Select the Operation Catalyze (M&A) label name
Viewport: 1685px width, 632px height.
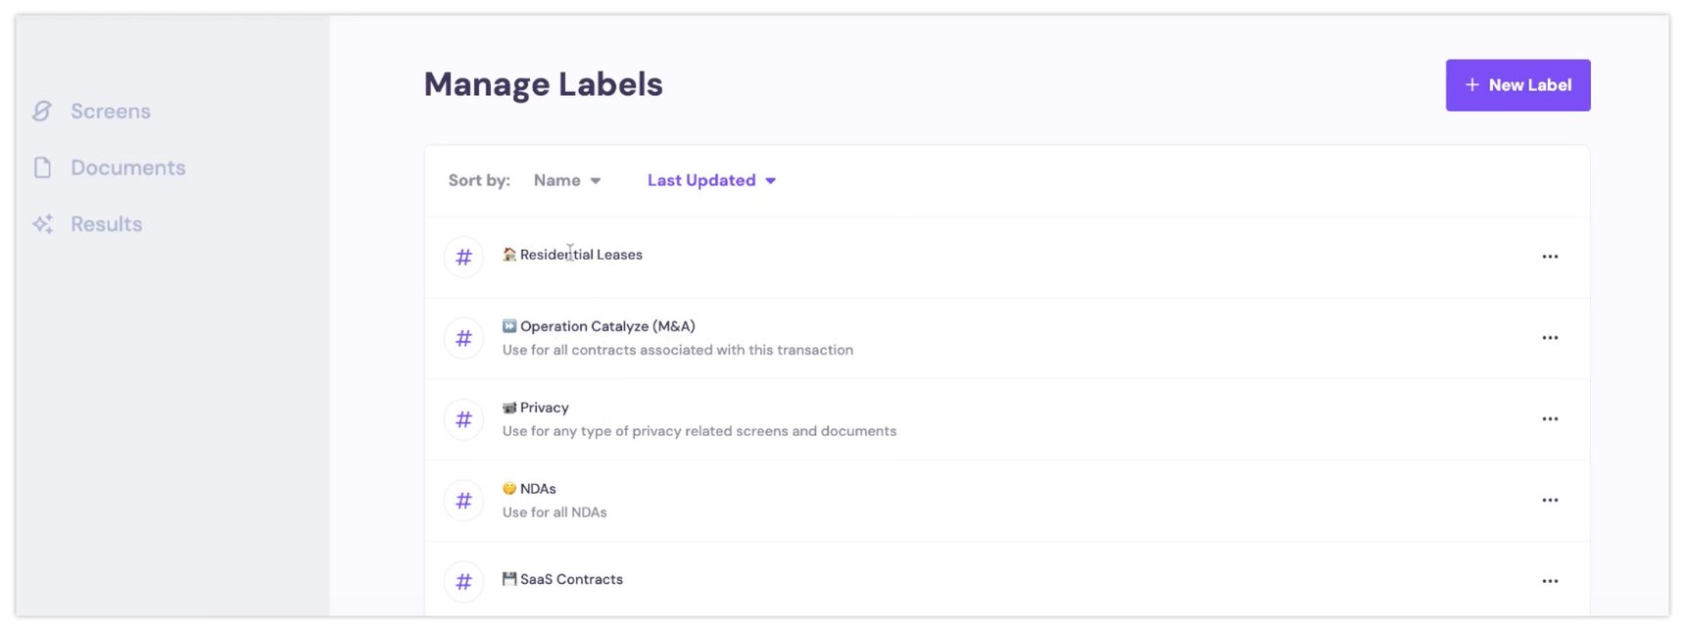point(606,326)
